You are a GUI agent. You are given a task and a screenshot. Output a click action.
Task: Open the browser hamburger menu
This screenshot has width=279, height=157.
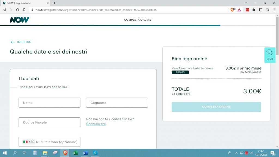[275, 10]
